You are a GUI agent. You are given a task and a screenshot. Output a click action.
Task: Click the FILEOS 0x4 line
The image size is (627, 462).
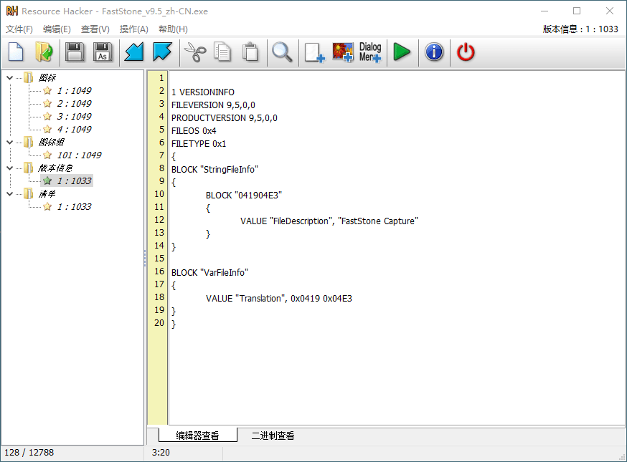tap(194, 131)
